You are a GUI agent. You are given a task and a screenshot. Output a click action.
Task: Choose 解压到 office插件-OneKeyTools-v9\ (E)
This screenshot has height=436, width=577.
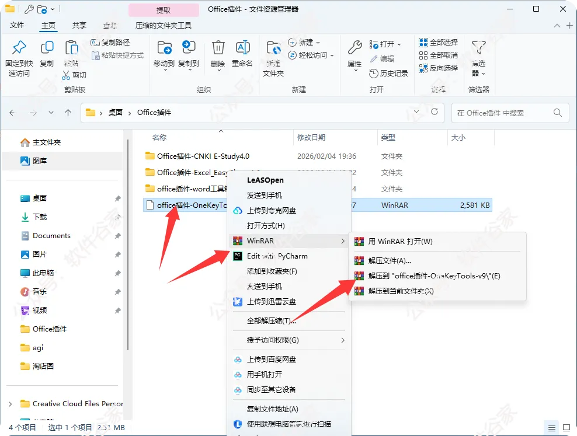click(437, 276)
